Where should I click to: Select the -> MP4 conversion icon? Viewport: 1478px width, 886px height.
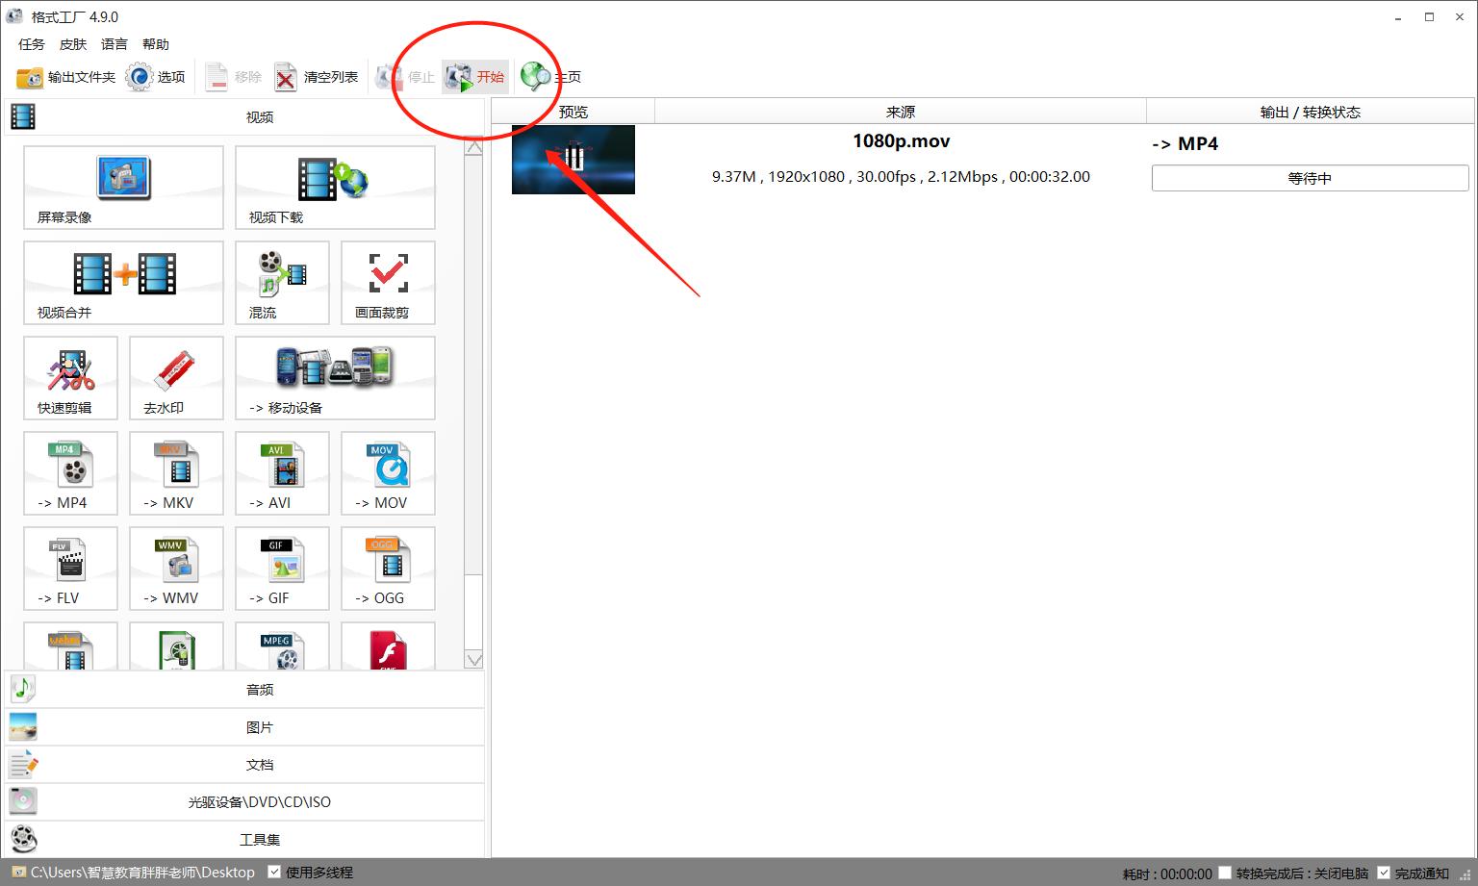point(70,473)
